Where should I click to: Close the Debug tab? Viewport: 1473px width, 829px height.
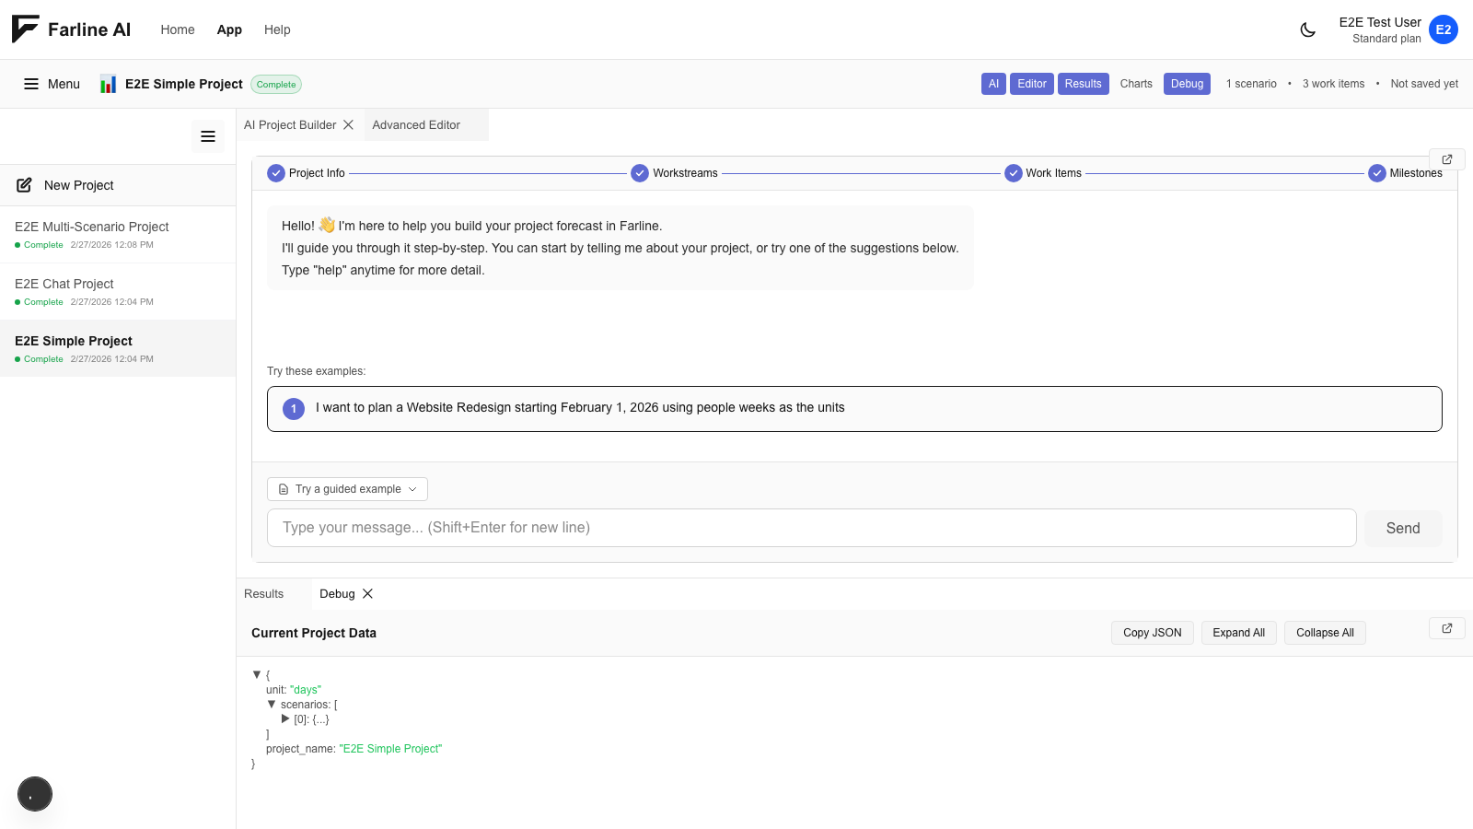367,594
